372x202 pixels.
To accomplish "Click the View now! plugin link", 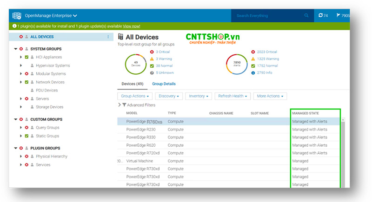I will click(x=132, y=26).
